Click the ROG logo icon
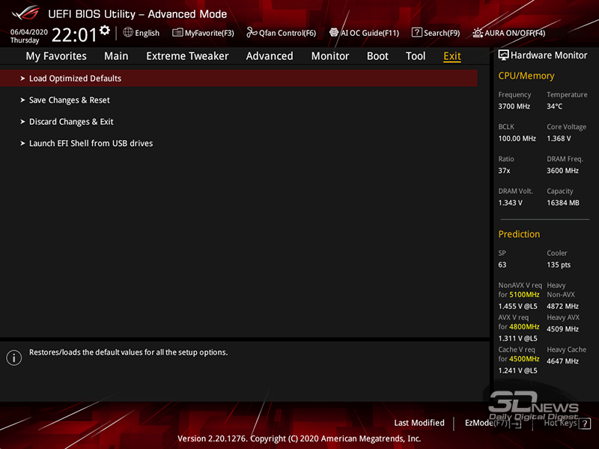The image size is (599, 449). click(x=25, y=13)
